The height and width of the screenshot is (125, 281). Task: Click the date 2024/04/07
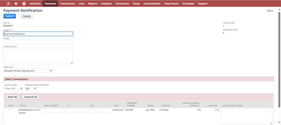point(118,110)
